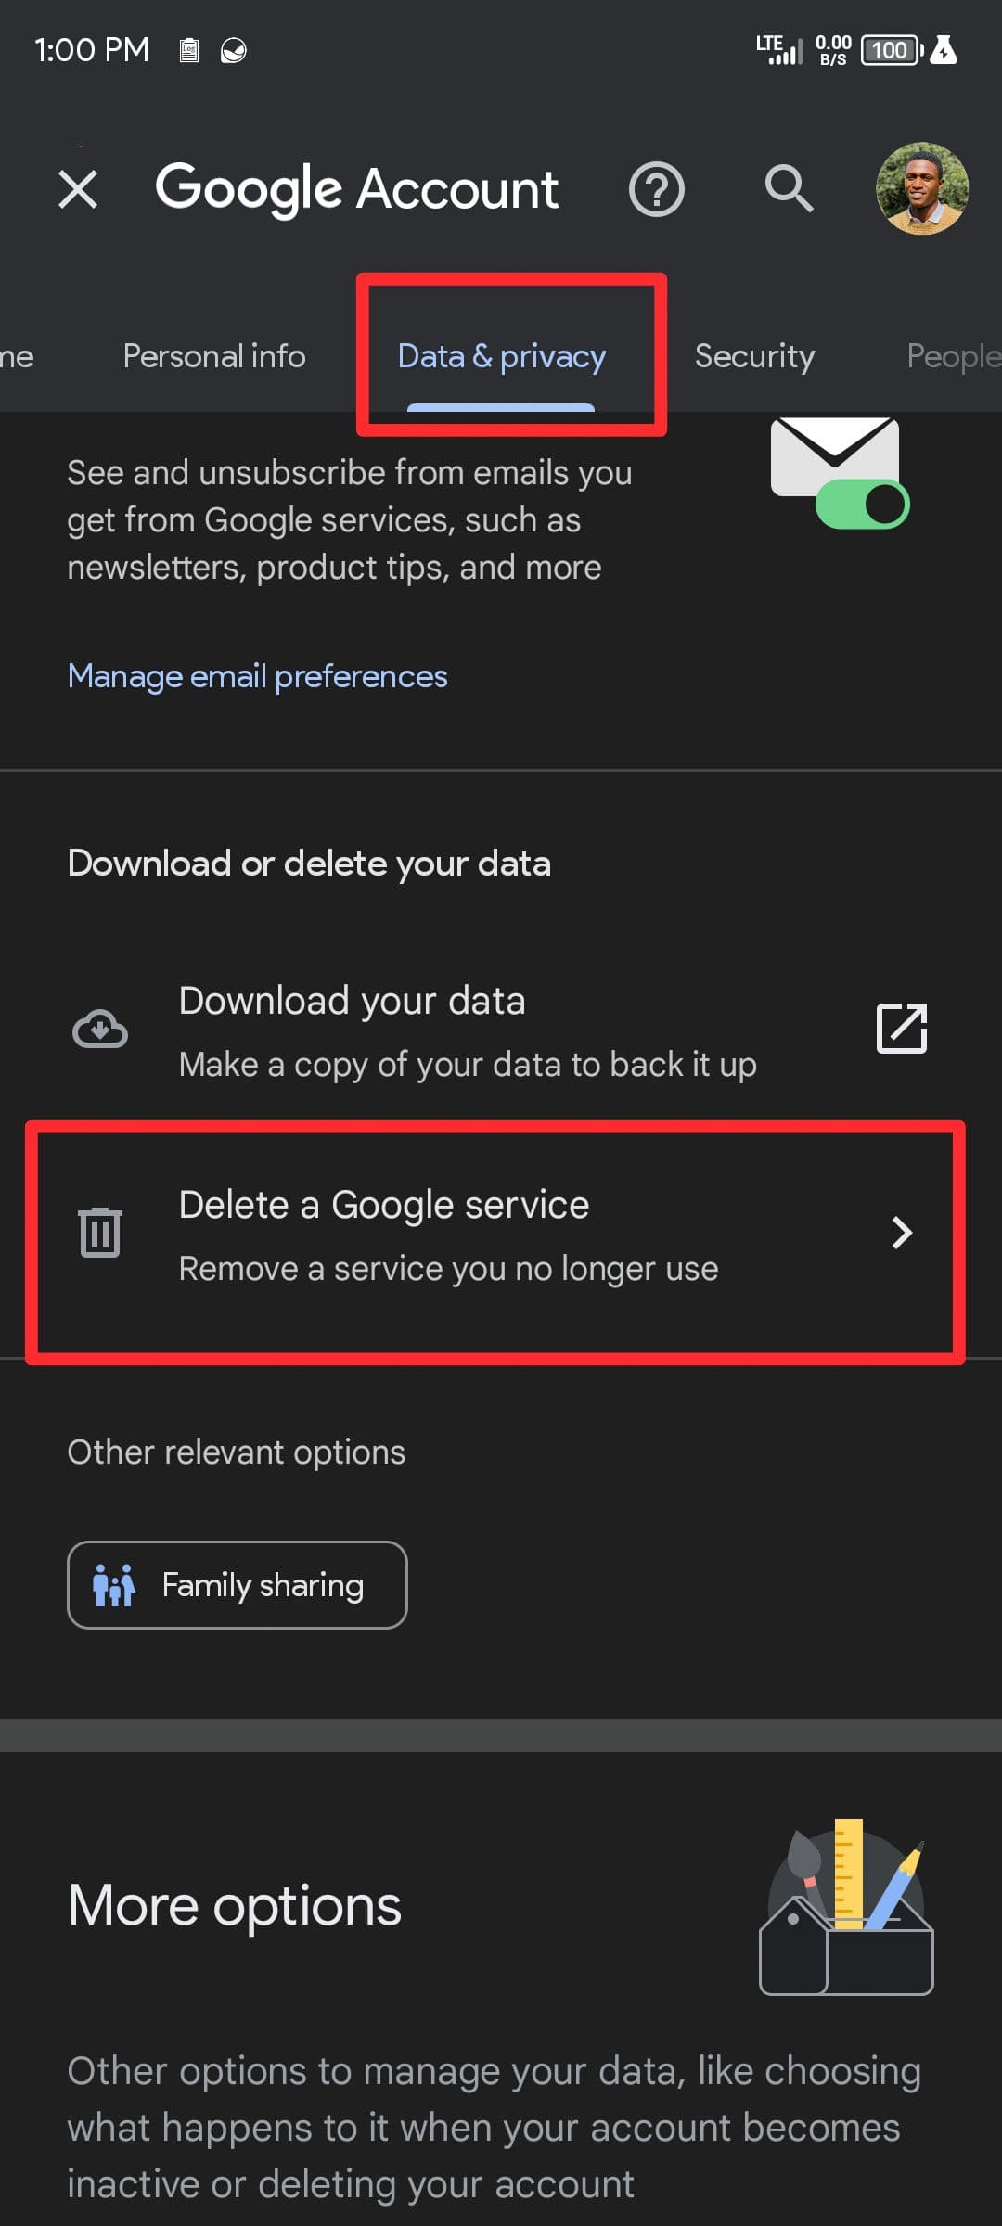Tap the cloud download icon
Screen dimensions: 1002x2226
tap(100, 1030)
